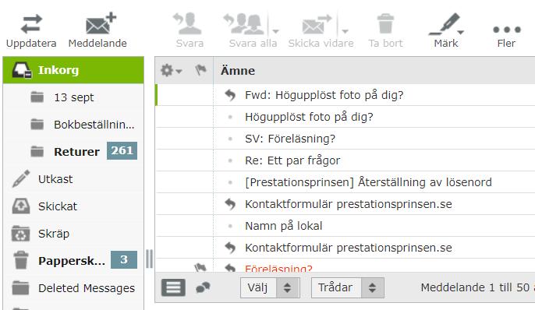This screenshot has width=535, height=310.
Task: Switch to list view icon in footer
Action: tap(173, 287)
